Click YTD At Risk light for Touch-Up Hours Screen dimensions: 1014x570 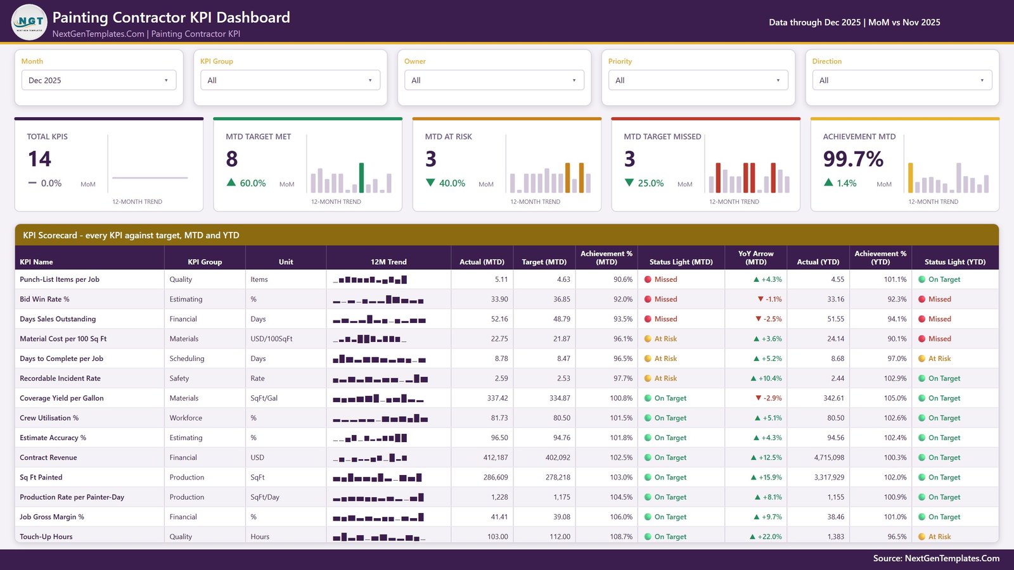(922, 536)
